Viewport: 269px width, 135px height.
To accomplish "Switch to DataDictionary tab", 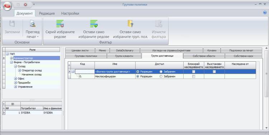I will 124,50.
